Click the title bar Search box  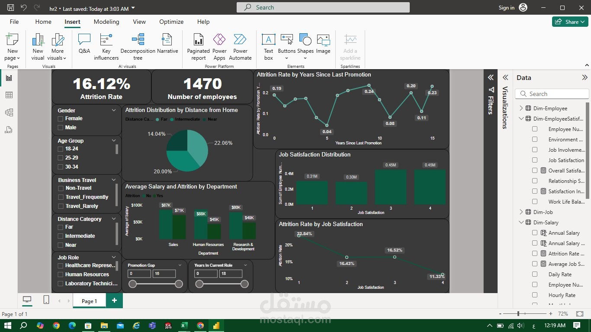coord(323,7)
